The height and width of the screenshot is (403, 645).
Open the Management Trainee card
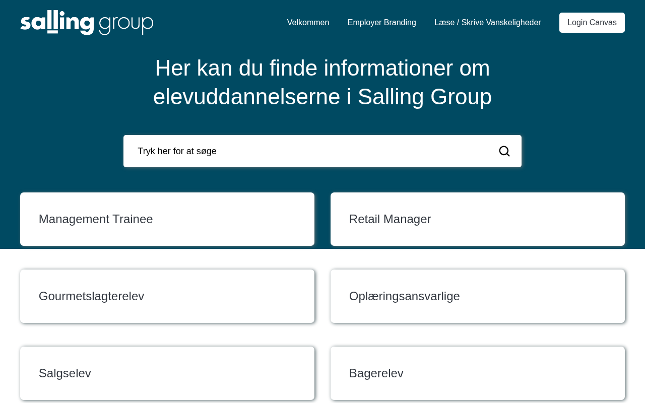click(167, 219)
